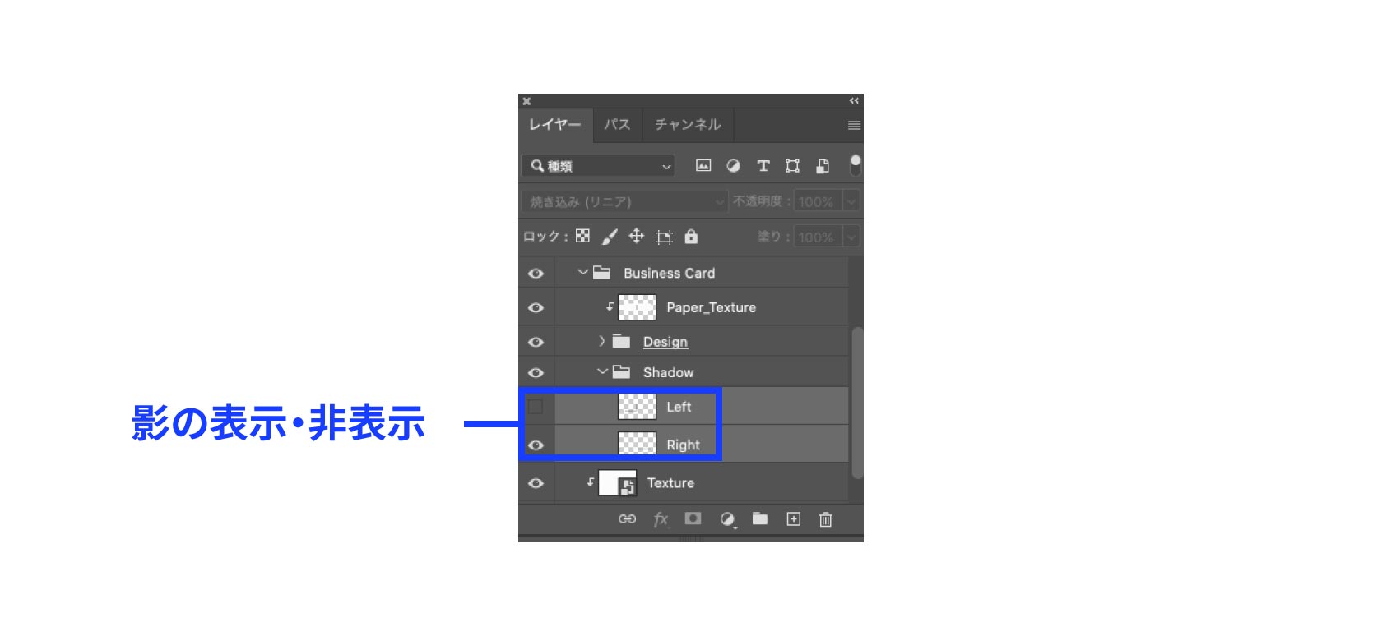Hide the Paper_Texture layer

pos(536,308)
